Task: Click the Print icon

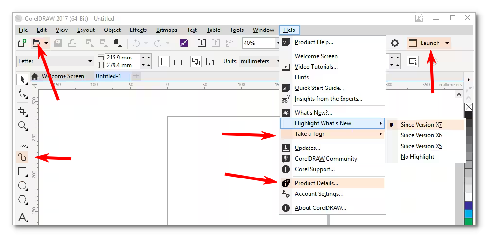Action: pos(72,43)
